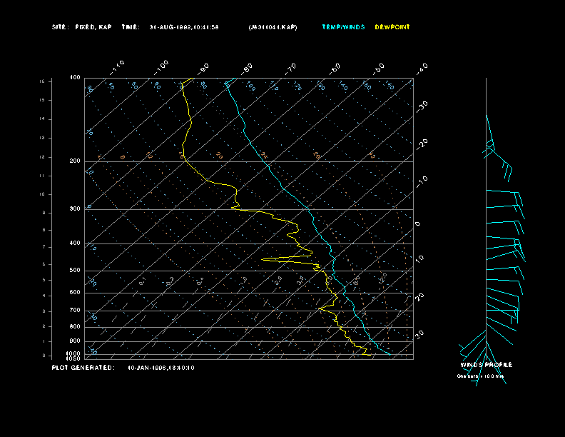Click the -110 isotherm label above the chart
This screenshot has width=565, height=437.
point(117,68)
